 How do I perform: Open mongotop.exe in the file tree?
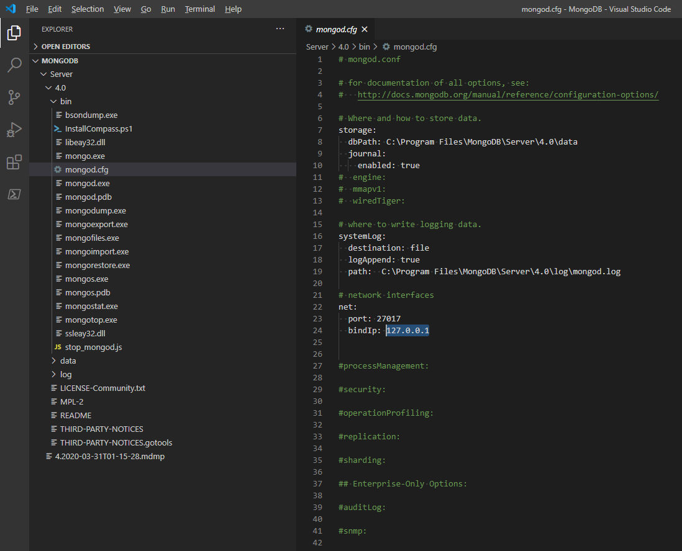coord(163,320)
